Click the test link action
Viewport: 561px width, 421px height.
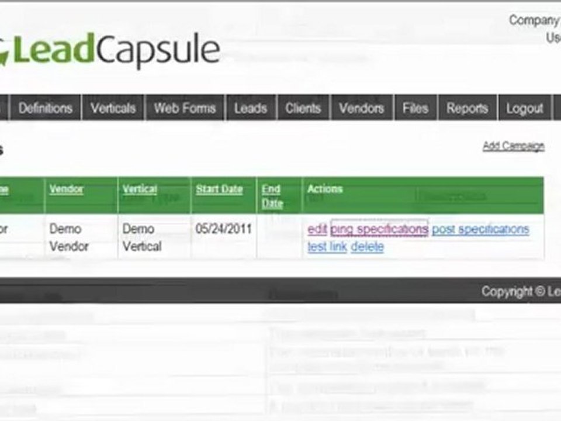327,247
